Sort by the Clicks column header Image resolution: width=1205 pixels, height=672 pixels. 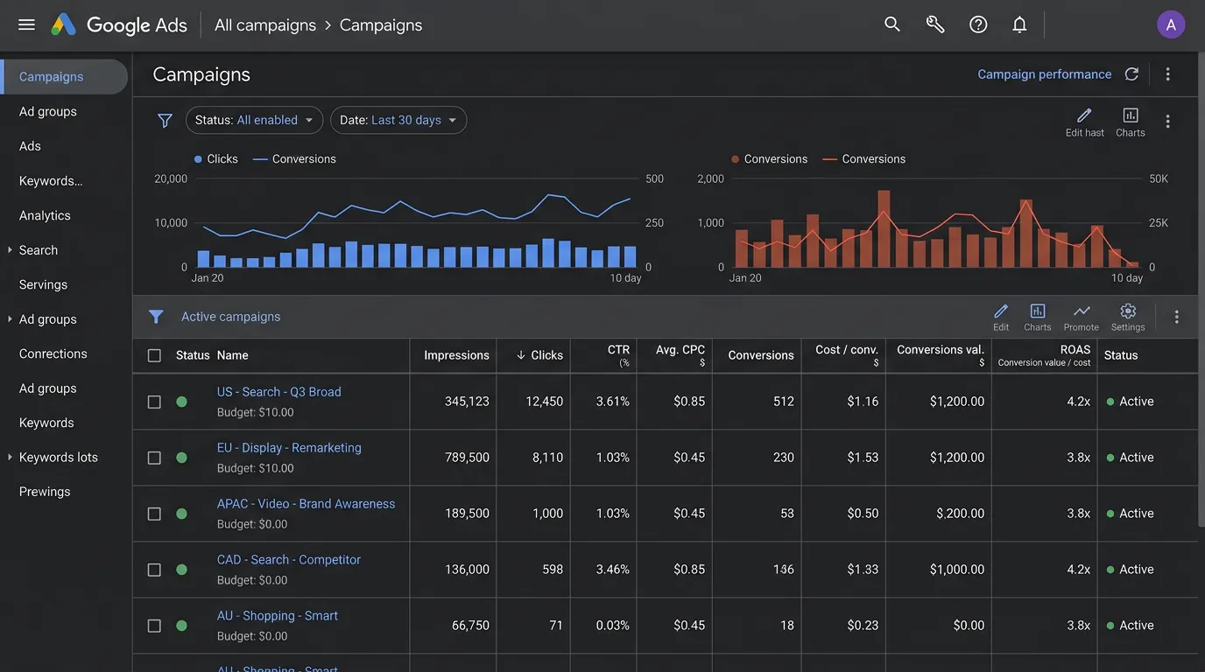coord(539,355)
